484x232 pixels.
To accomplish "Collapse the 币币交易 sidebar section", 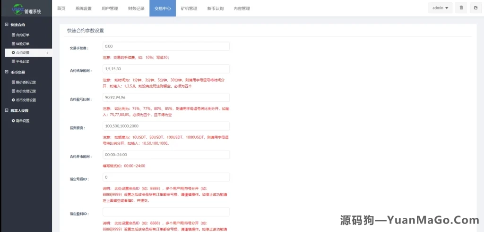I will coord(7,72).
